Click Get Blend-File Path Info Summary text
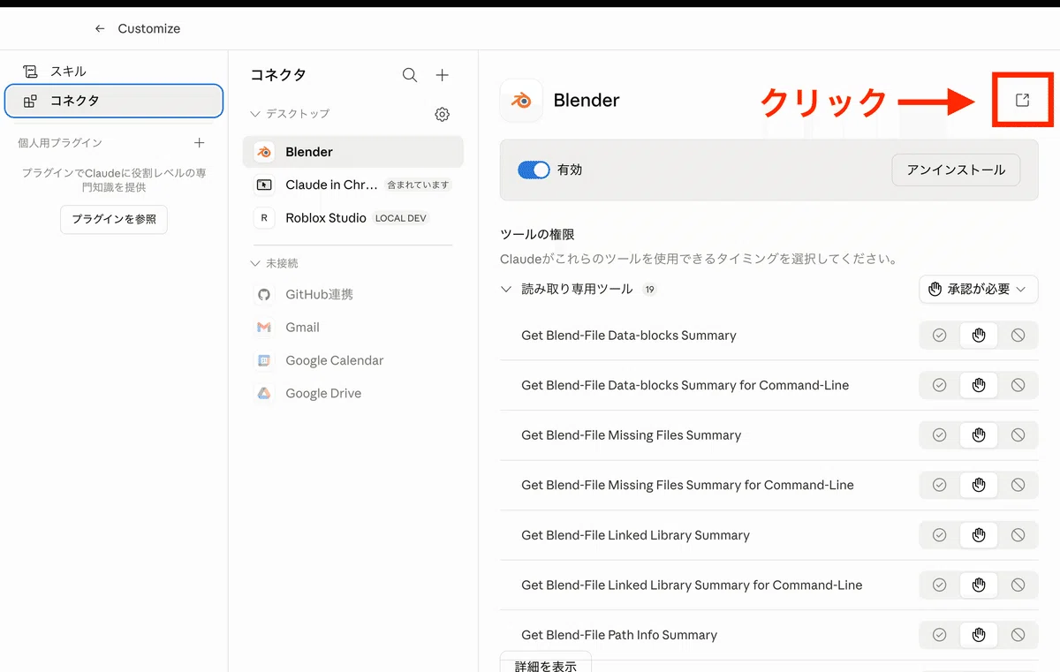This screenshot has width=1060, height=672. click(x=619, y=635)
